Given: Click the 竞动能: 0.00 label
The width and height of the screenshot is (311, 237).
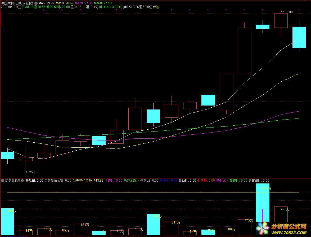Looking at the screenshot, I should point(187,181).
